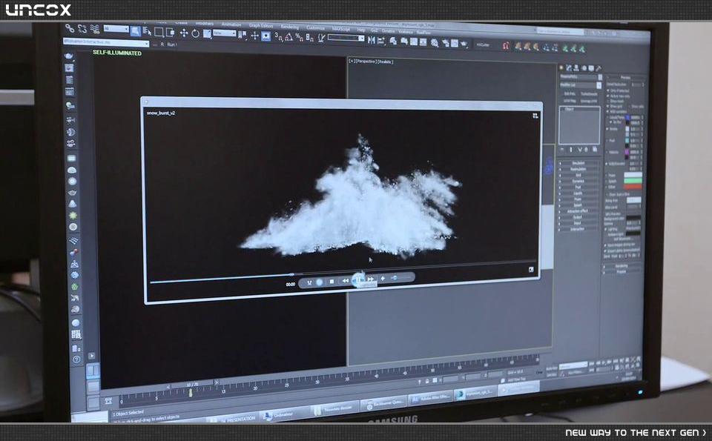Open the Named Selection Sets dropdown
The height and width of the screenshot is (441, 712).
[346, 38]
